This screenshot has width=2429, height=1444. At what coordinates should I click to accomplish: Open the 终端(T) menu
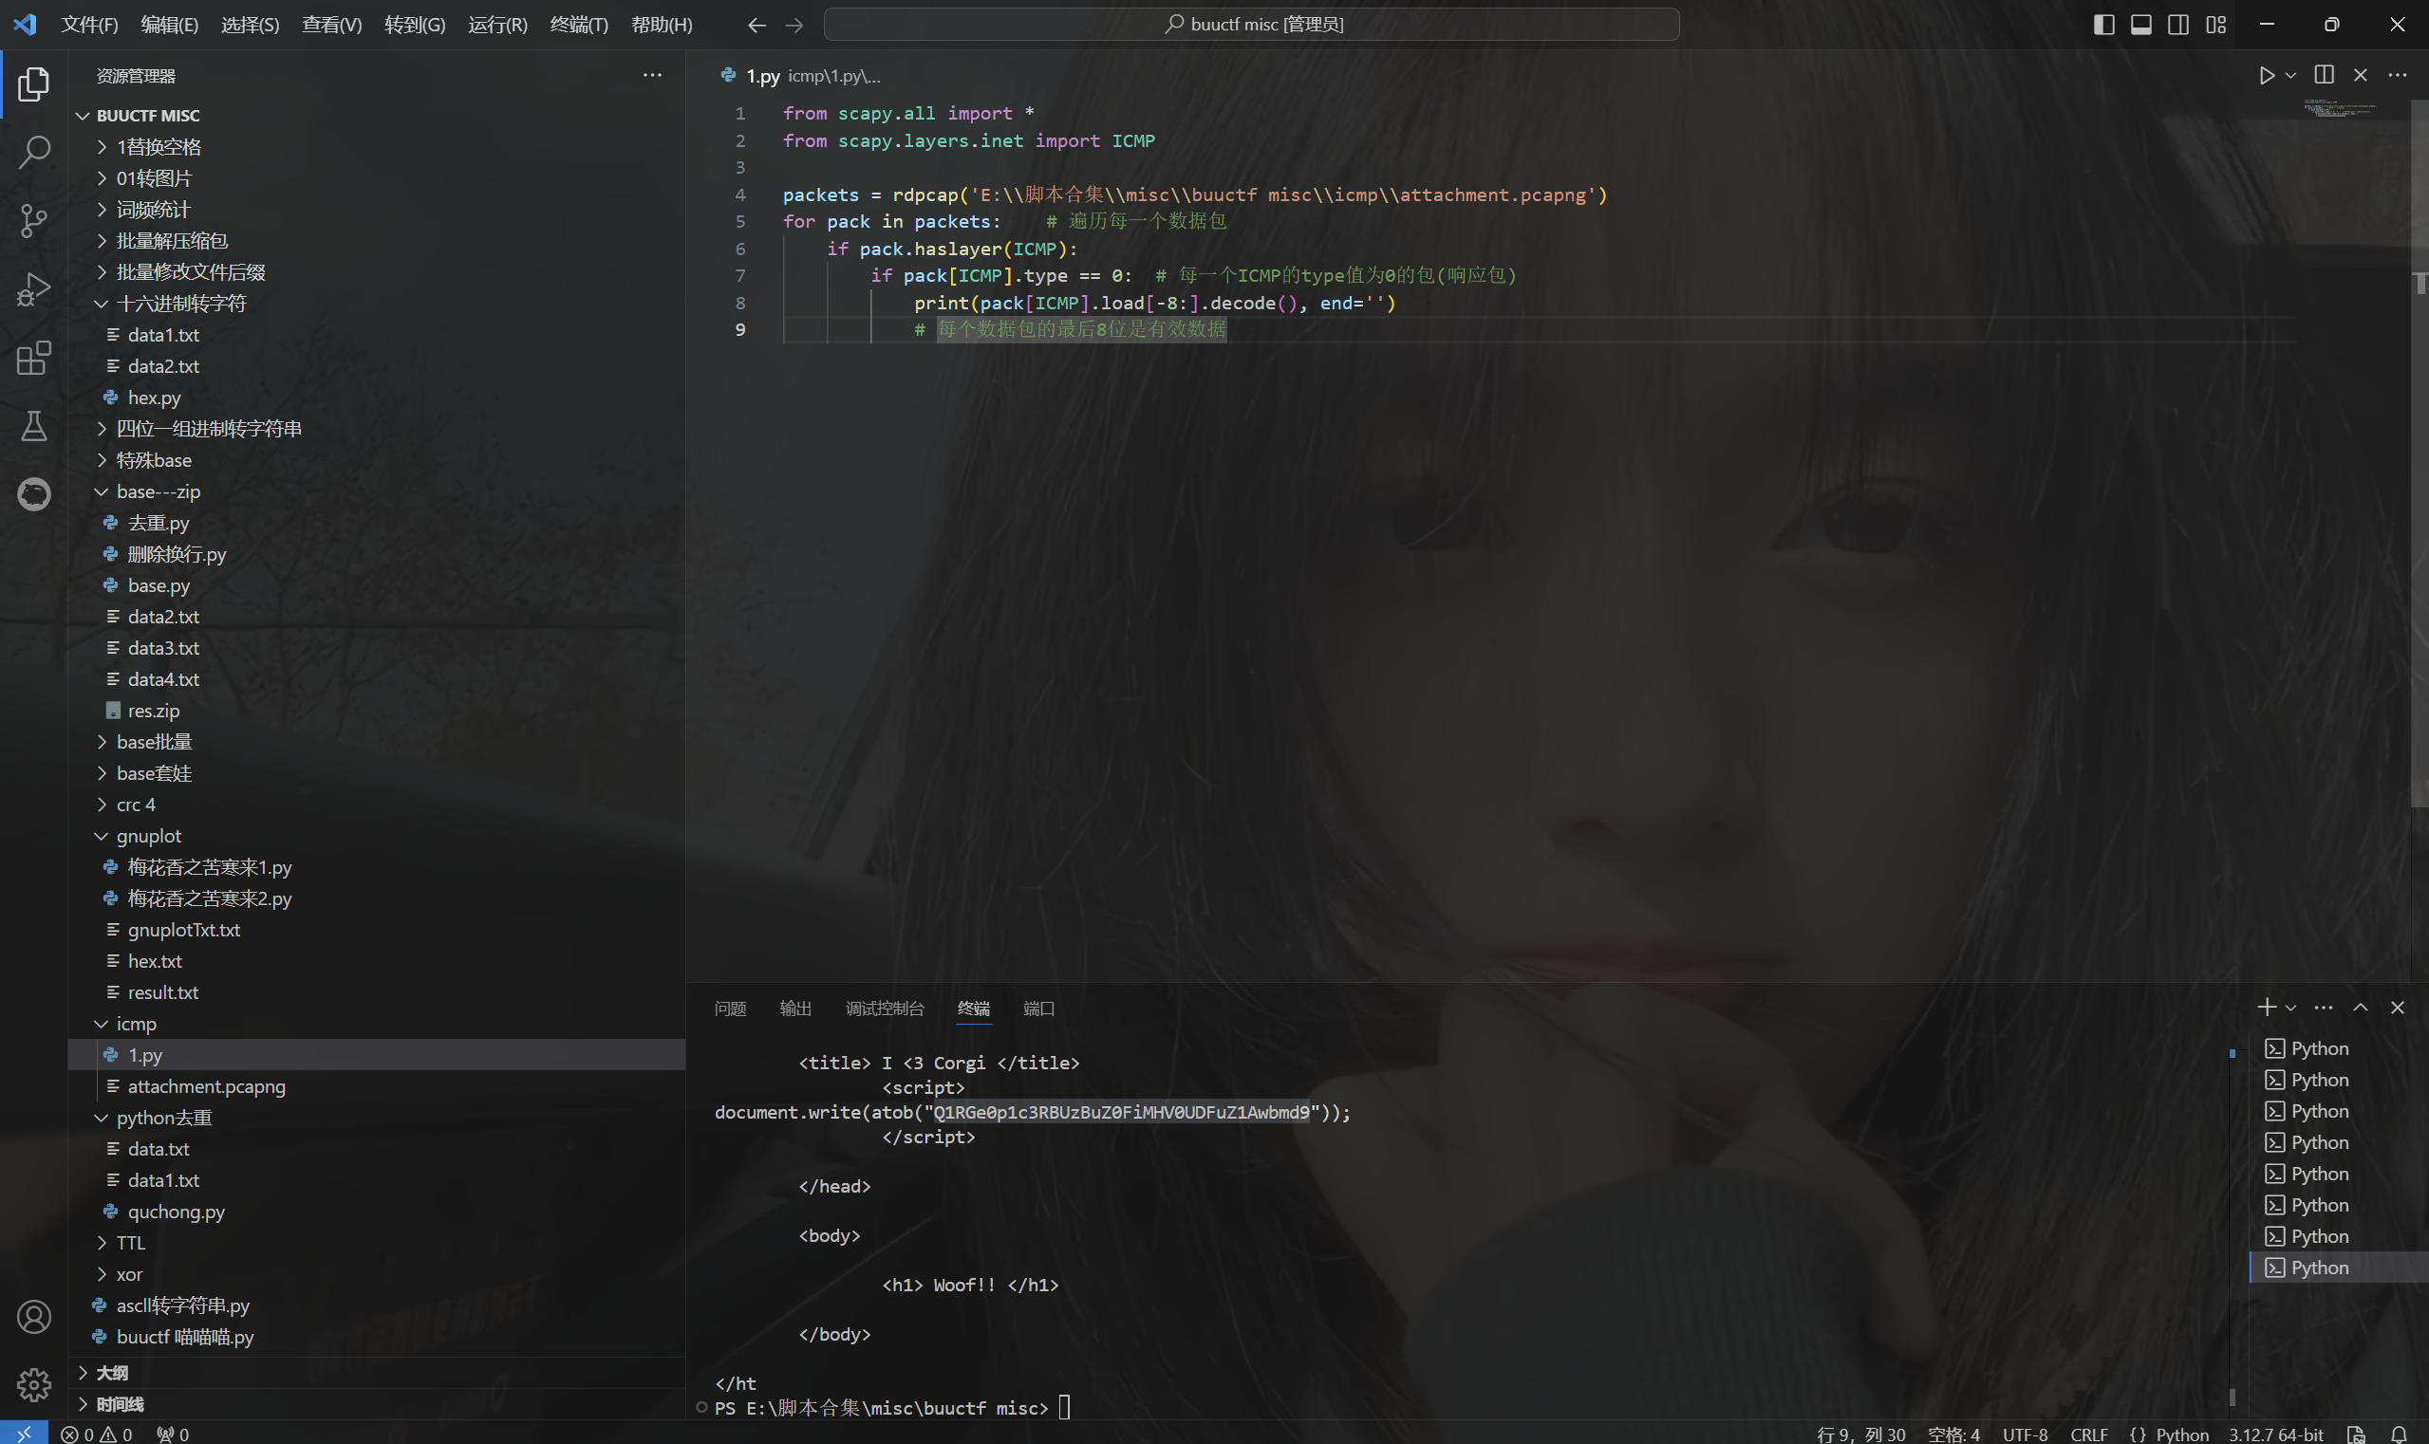578,25
